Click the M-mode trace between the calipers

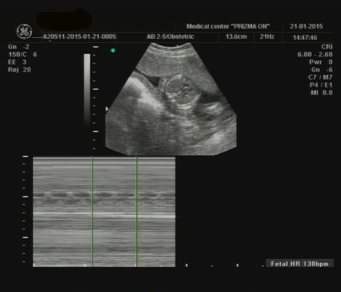click(114, 195)
